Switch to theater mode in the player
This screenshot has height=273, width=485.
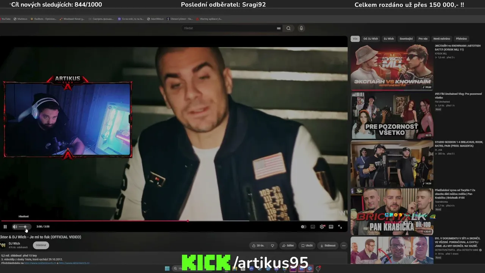[331, 227]
